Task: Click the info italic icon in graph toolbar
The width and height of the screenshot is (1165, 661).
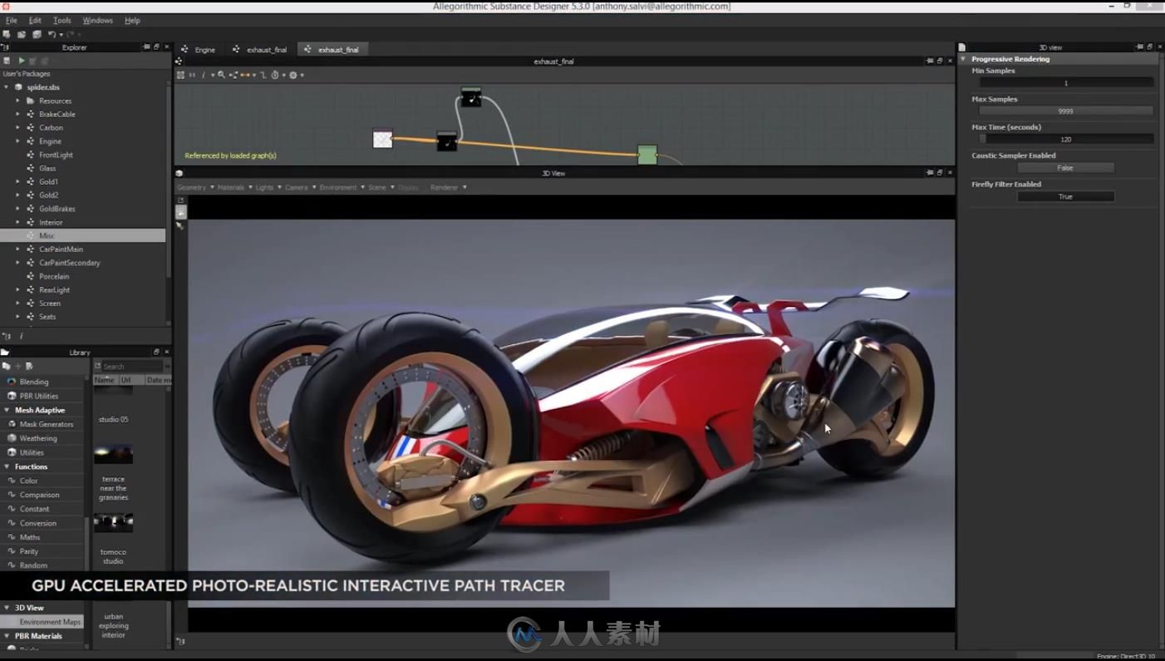Action: point(203,75)
